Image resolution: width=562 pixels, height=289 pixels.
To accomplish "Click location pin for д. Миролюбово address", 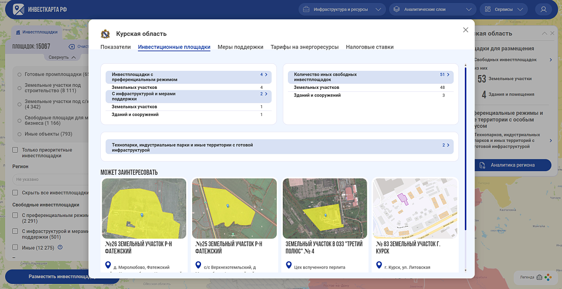I will [x=108, y=265].
